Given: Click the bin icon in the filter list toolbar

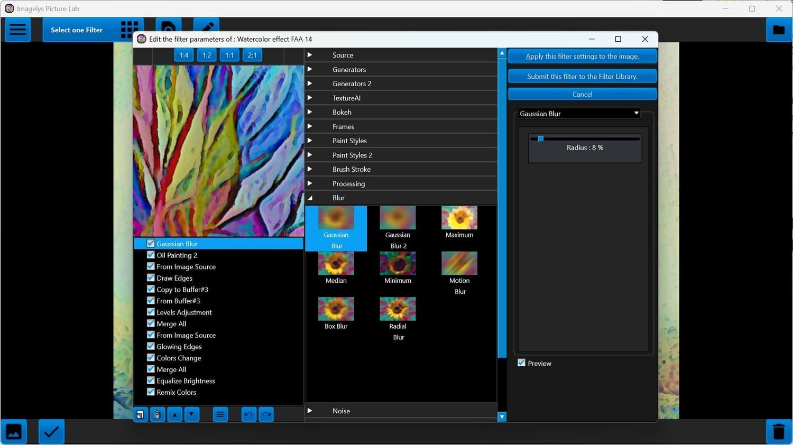Looking at the screenshot, I should 157,414.
